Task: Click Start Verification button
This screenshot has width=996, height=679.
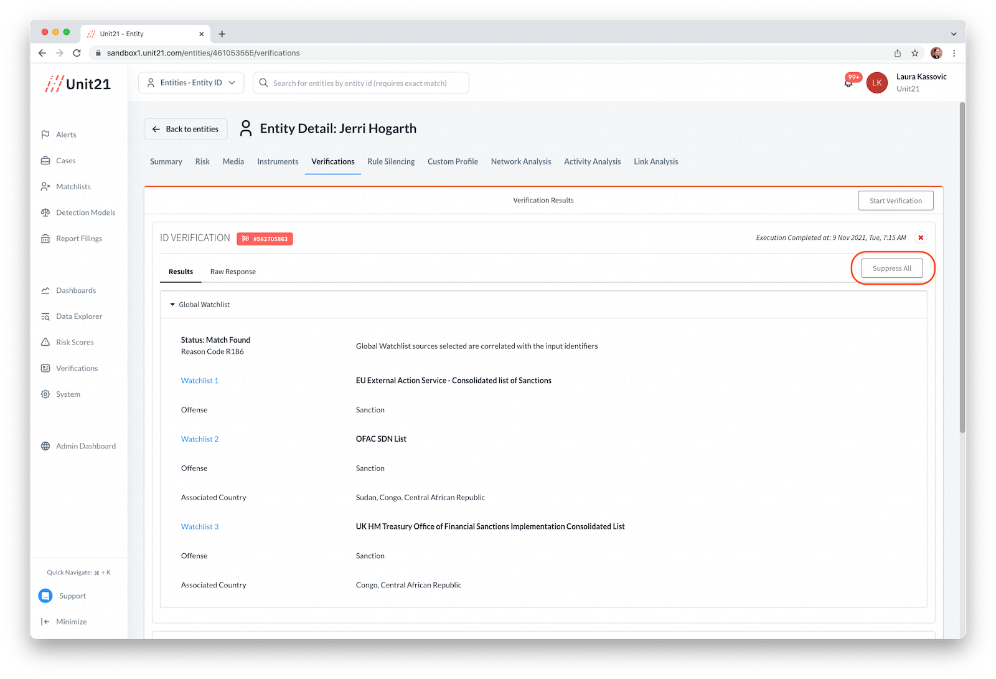Action: pyautogui.click(x=895, y=201)
